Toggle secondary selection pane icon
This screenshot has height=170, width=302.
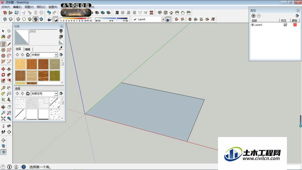click(x=61, y=31)
